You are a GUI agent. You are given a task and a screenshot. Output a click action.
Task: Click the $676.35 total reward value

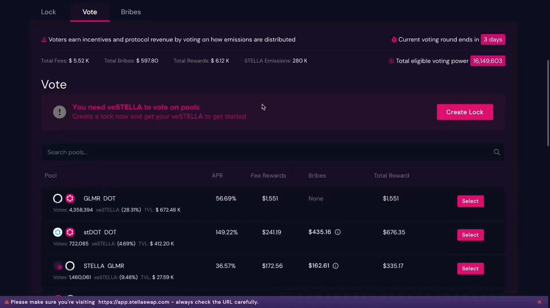[394, 232]
